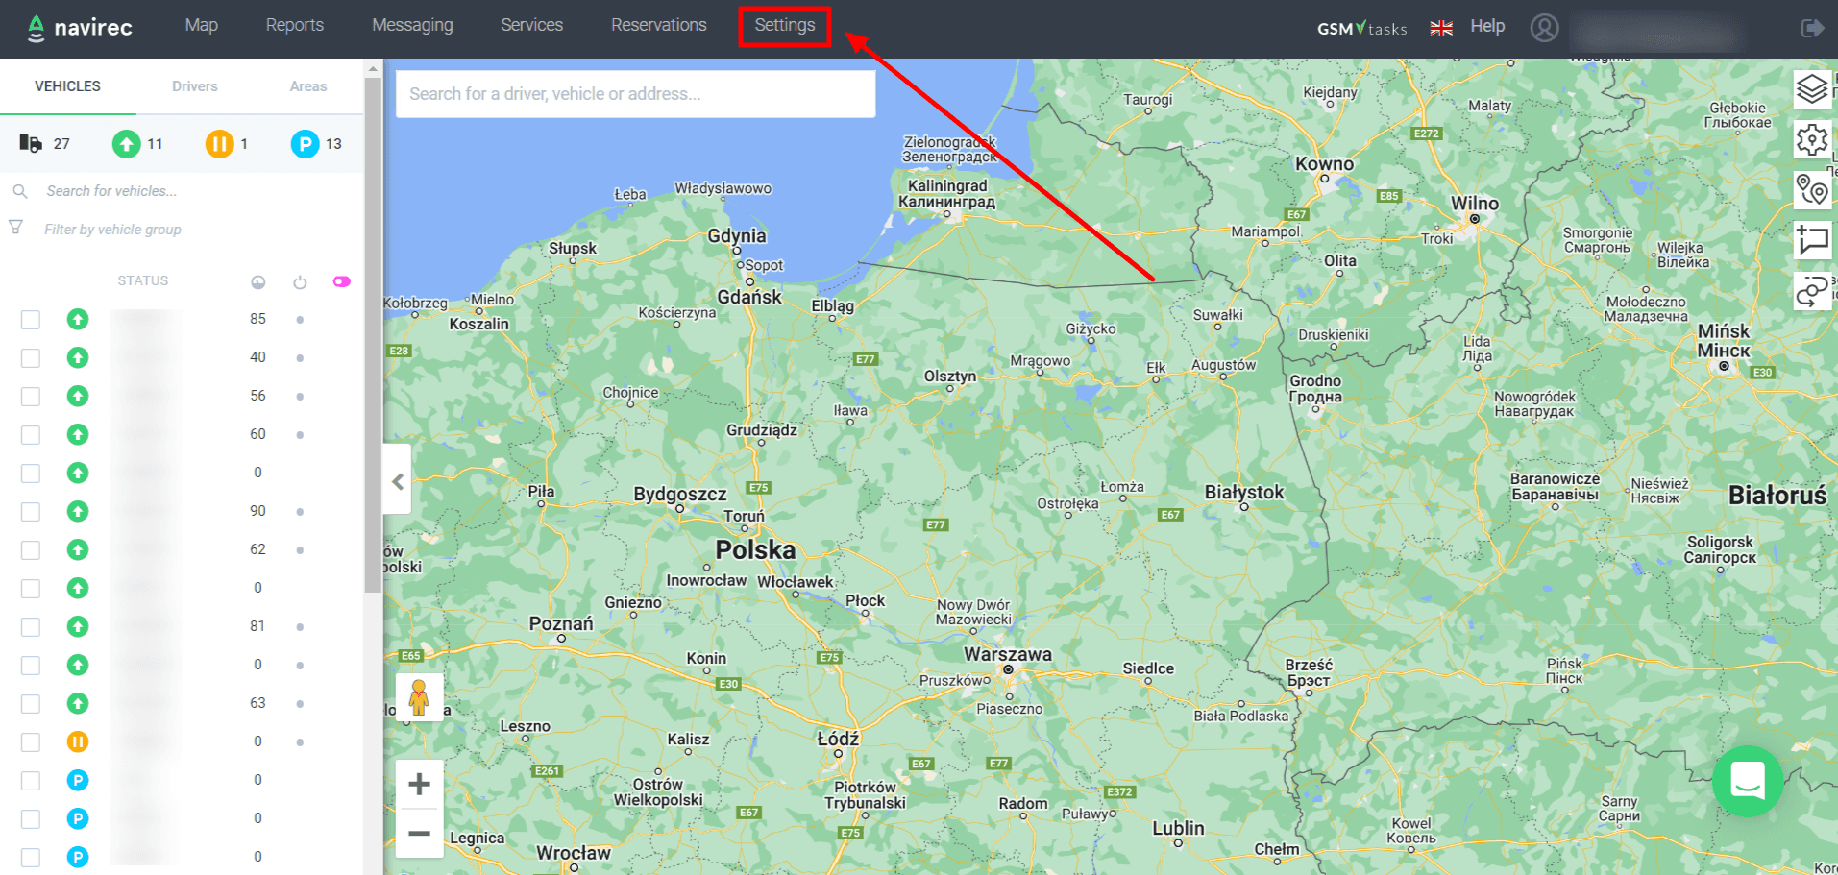Switch to the VEHICLES tab

(x=67, y=86)
